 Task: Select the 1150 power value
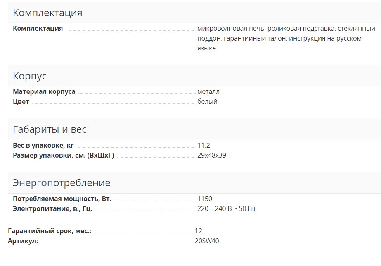pos(205,199)
